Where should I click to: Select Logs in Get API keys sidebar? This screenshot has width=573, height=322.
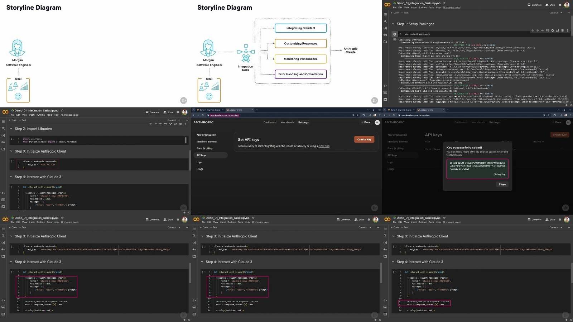click(x=199, y=162)
